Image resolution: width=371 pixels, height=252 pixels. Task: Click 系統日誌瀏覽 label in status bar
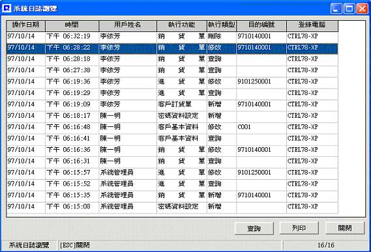(29, 245)
